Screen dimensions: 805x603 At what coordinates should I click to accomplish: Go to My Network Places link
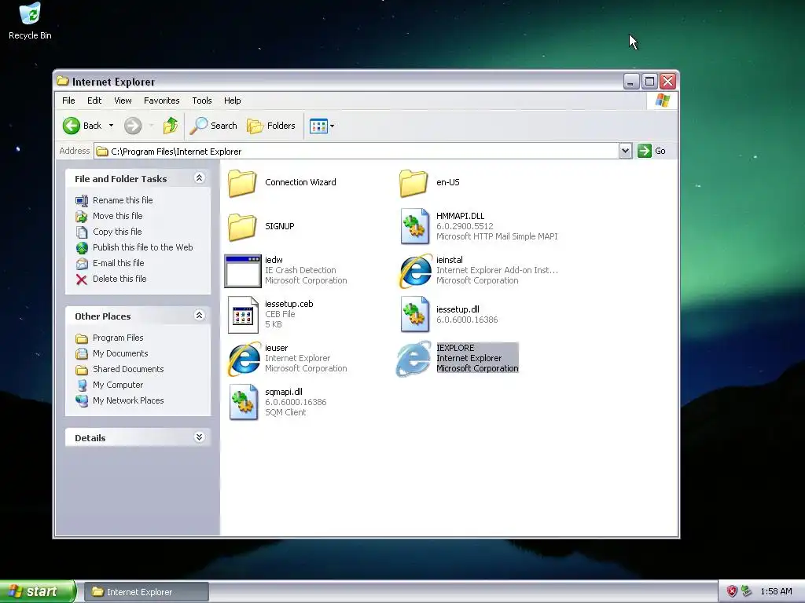tap(128, 400)
